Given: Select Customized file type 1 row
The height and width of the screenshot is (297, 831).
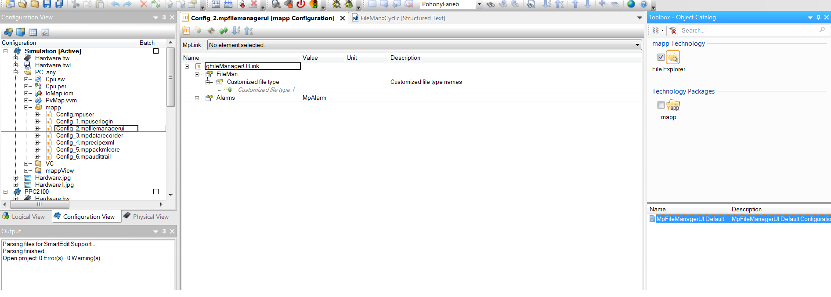Looking at the screenshot, I should tap(266, 90).
